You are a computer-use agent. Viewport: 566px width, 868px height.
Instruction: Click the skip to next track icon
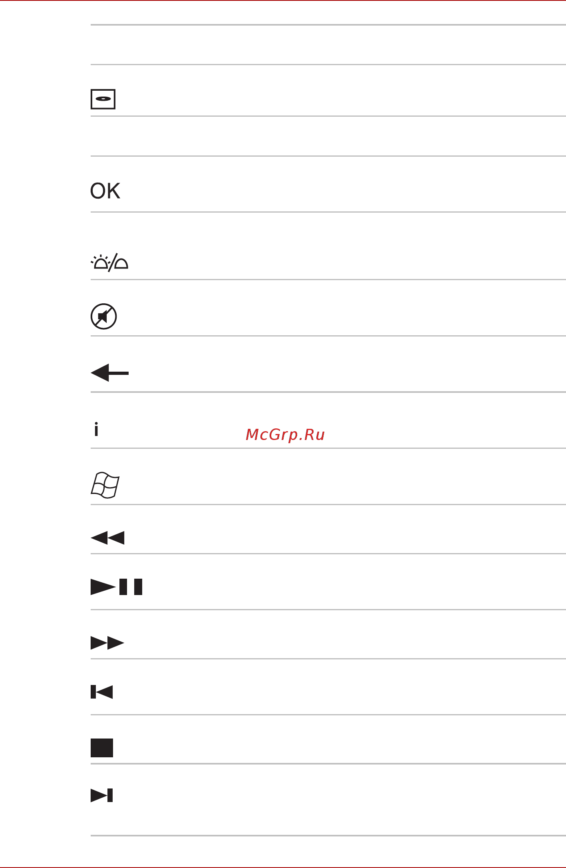tap(101, 795)
